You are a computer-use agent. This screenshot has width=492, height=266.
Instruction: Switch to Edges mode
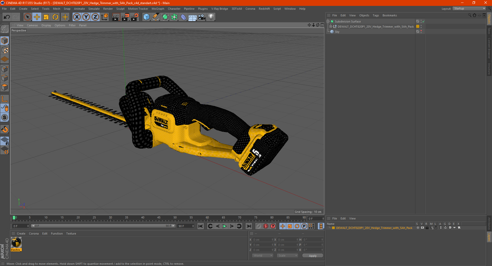click(x=5, y=78)
